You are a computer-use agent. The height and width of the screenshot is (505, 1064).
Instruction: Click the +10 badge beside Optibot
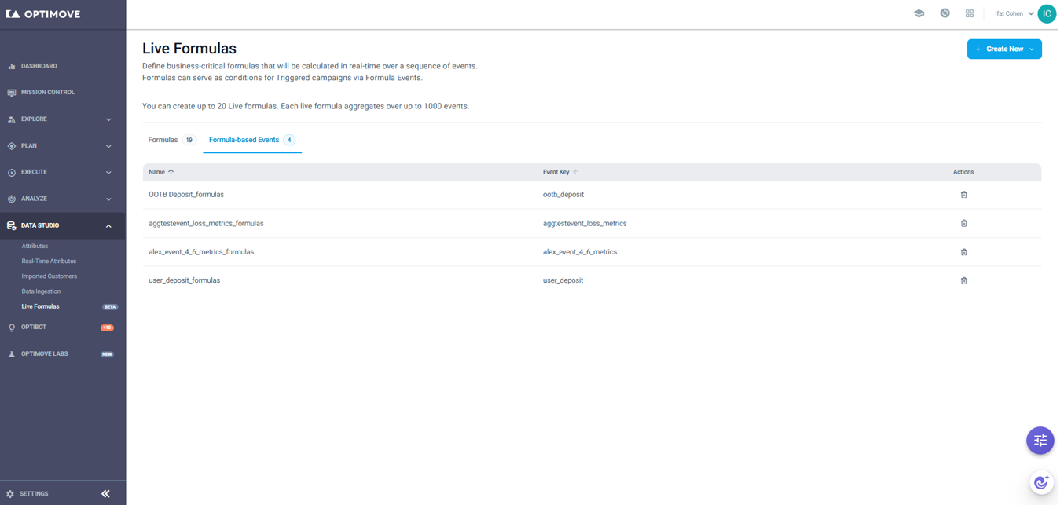[x=107, y=328]
